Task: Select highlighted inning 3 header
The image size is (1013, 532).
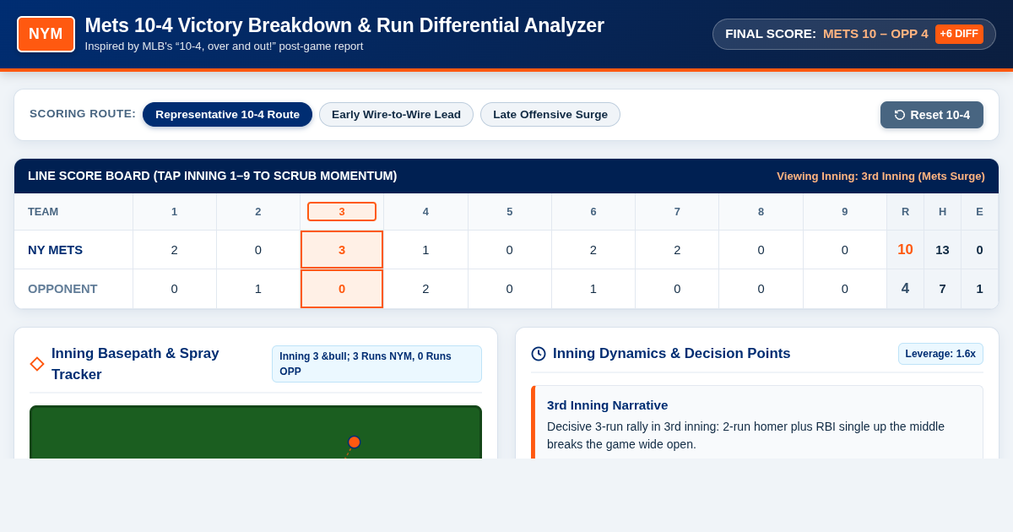Action: [x=342, y=212]
